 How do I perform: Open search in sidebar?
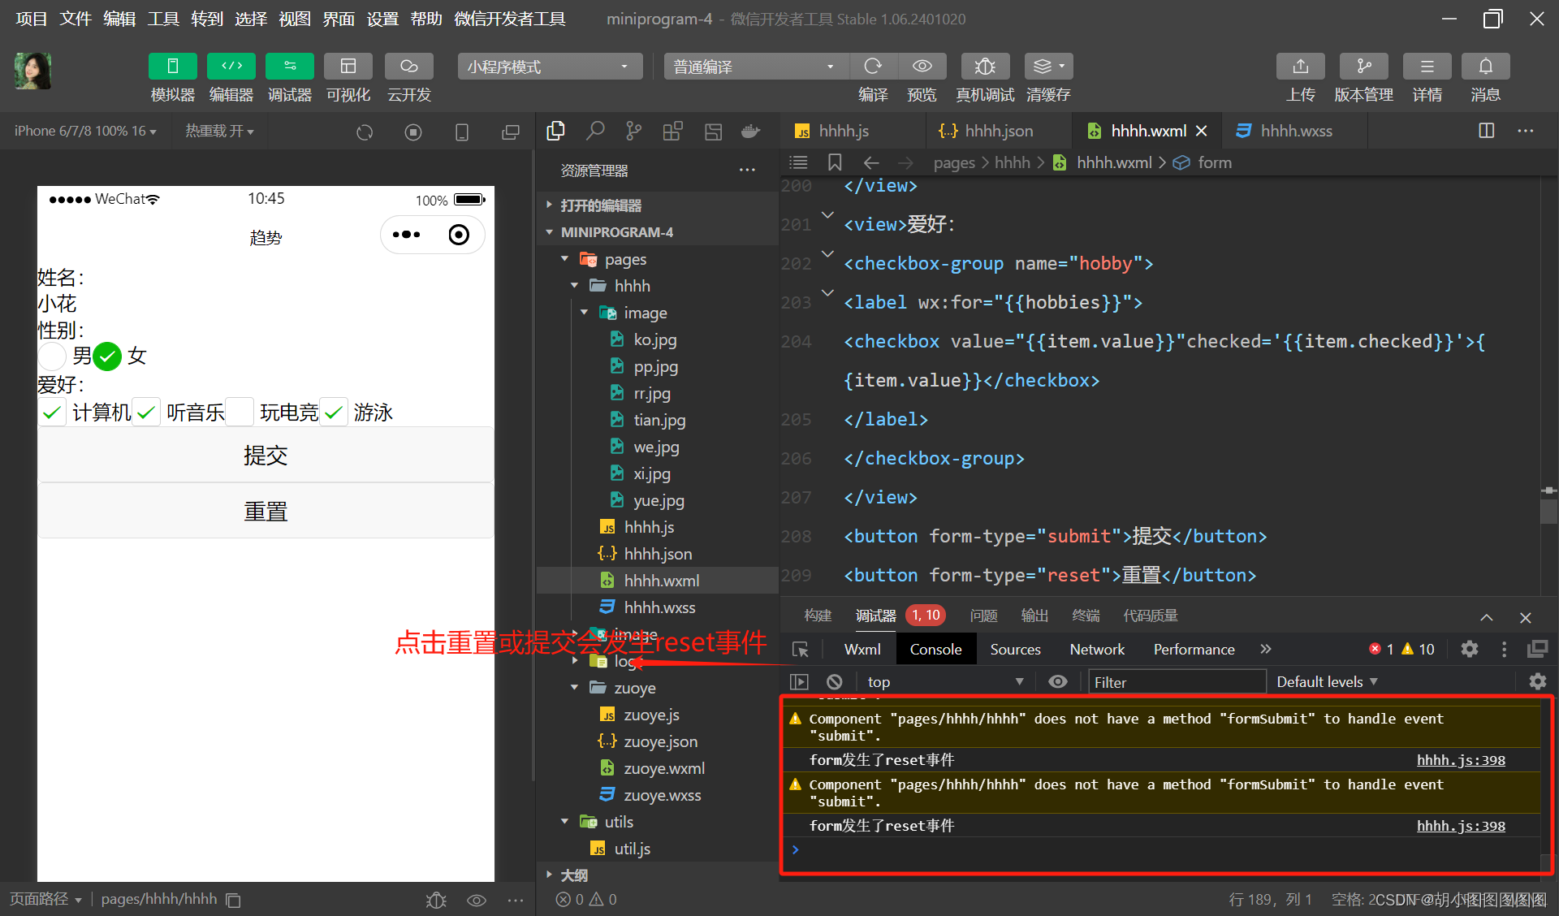click(x=595, y=132)
